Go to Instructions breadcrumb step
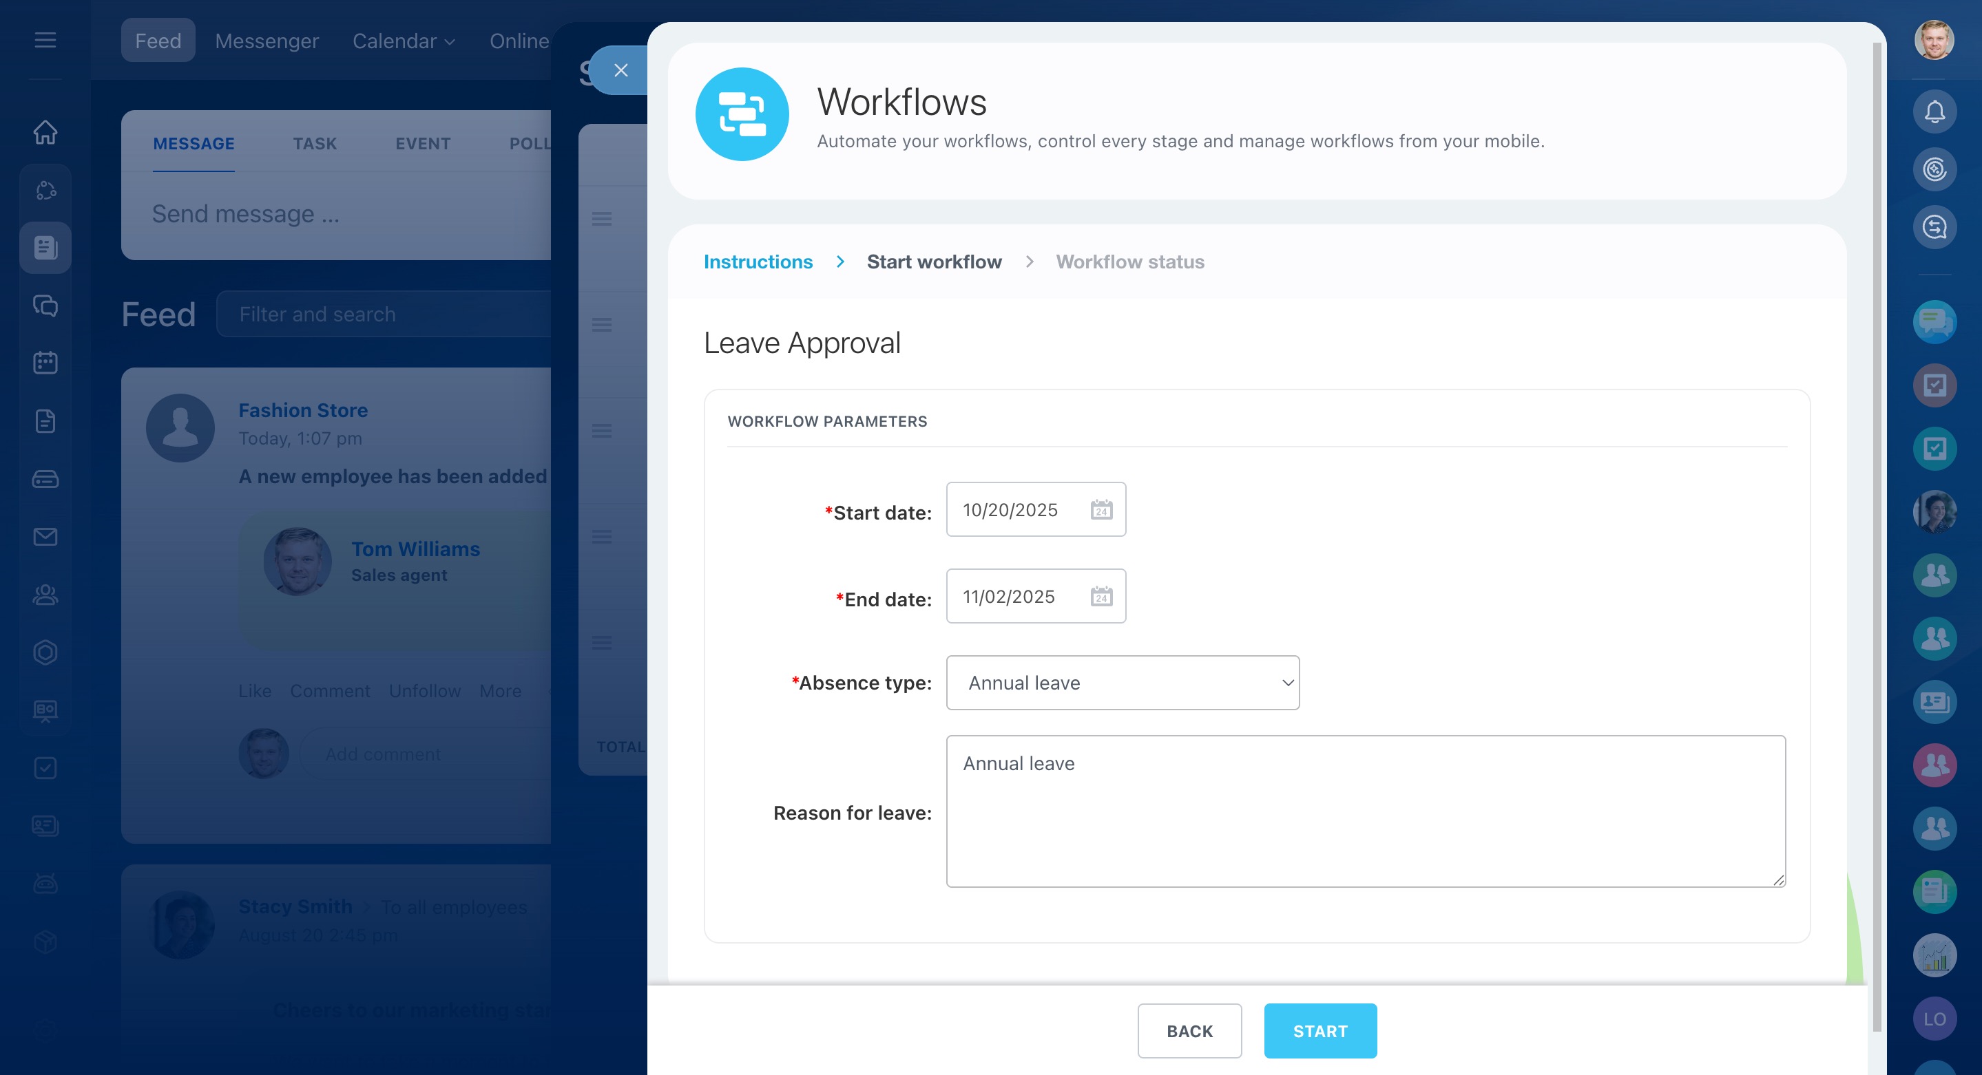This screenshot has height=1075, width=1982. click(x=758, y=262)
